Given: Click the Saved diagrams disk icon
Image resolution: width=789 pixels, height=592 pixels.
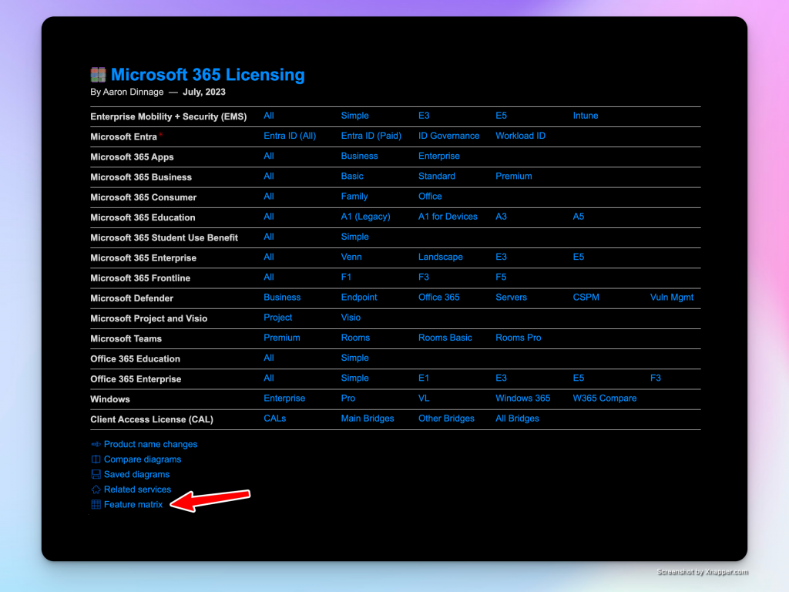Looking at the screenshot, I should [x=96, y=475].
